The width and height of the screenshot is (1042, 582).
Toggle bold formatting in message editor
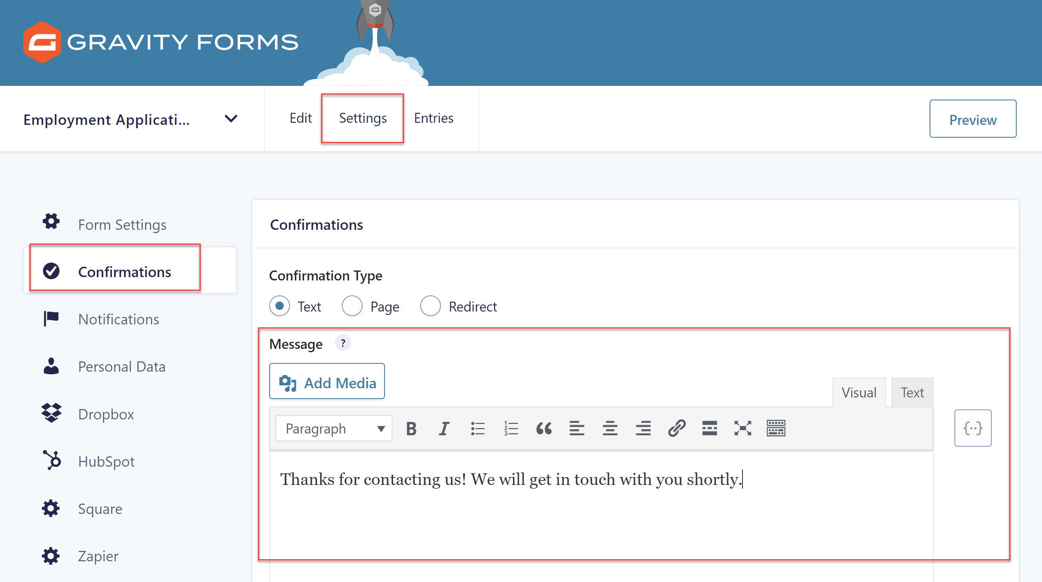411,429
